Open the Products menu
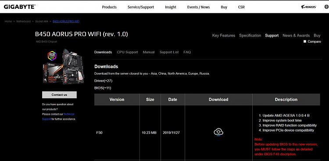329x161 pixels. [109, 7]
